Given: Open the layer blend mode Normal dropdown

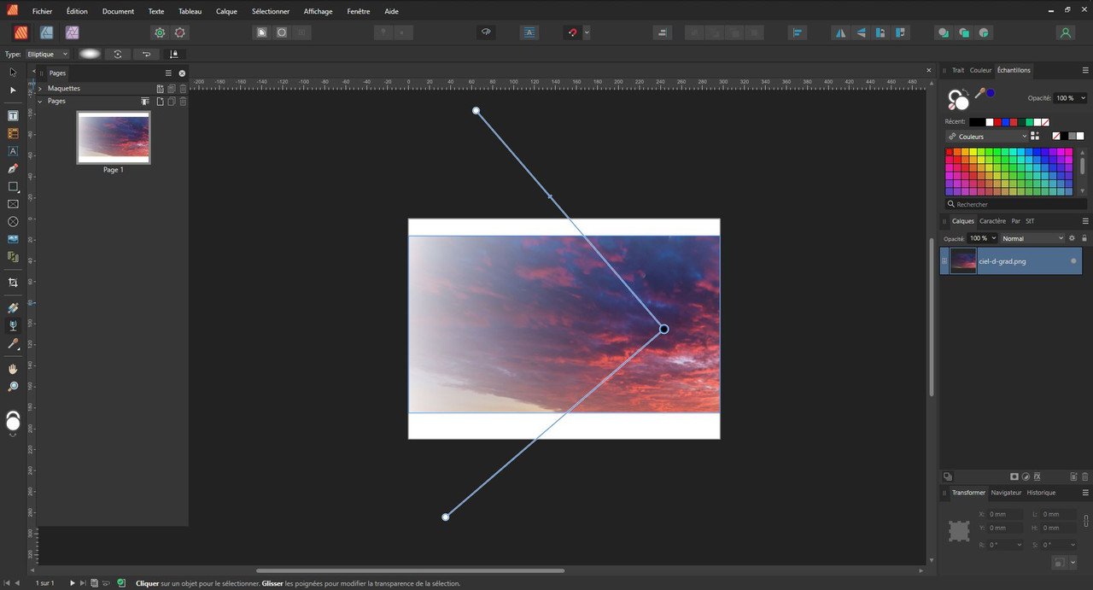Looking at the screenshot, I should pyautogui.click(x=1033, y=238).
